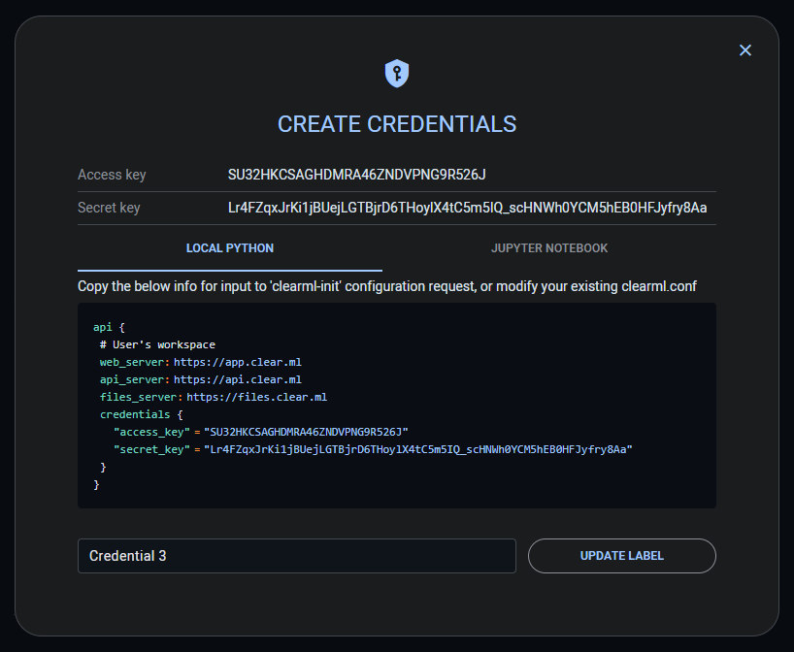Click the clearml-init instruction text
Viewport: 794px width, 652px height.
coord(397,286)
